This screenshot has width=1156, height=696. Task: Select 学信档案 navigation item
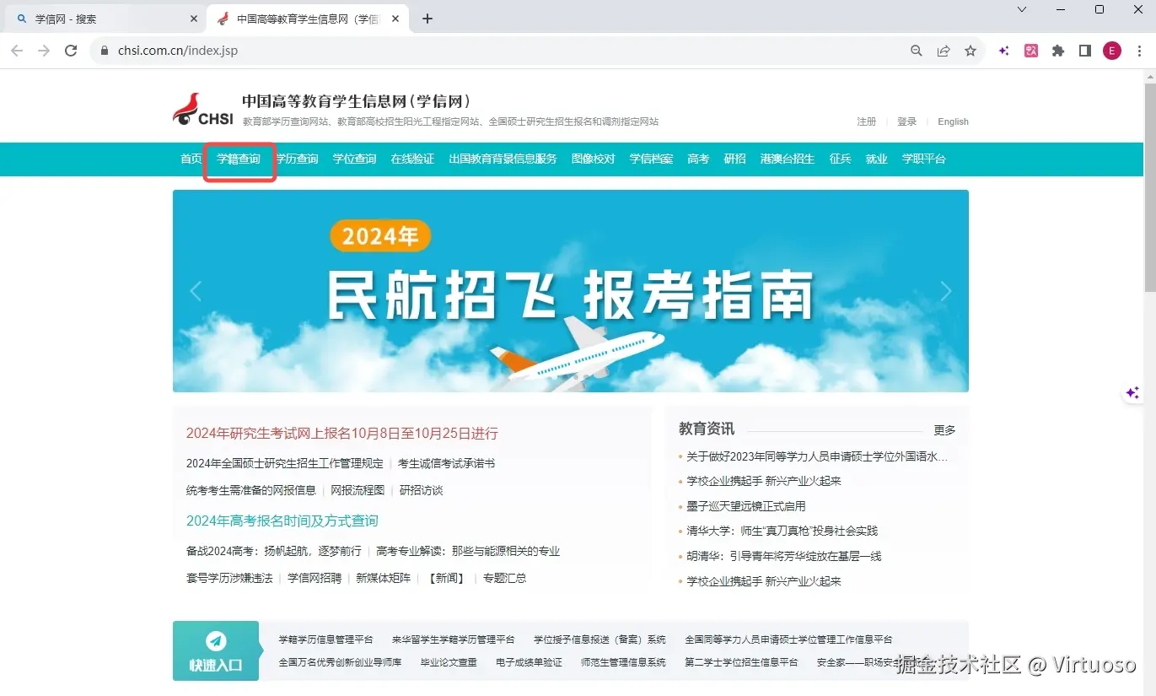651,159
